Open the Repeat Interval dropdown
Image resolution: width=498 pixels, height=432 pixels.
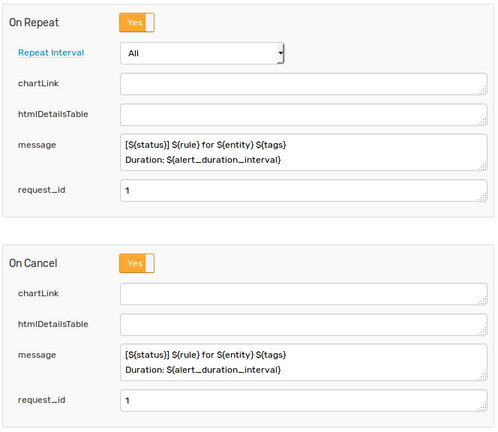[202, 53]
